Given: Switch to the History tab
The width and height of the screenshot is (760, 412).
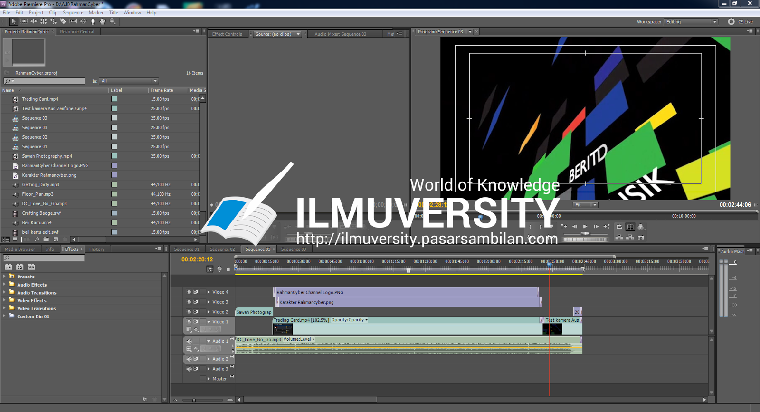Looking at the screenshot, I should pos(97,249).
